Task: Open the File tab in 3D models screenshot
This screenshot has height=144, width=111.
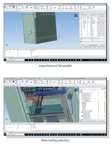Action: pos(5,5)
